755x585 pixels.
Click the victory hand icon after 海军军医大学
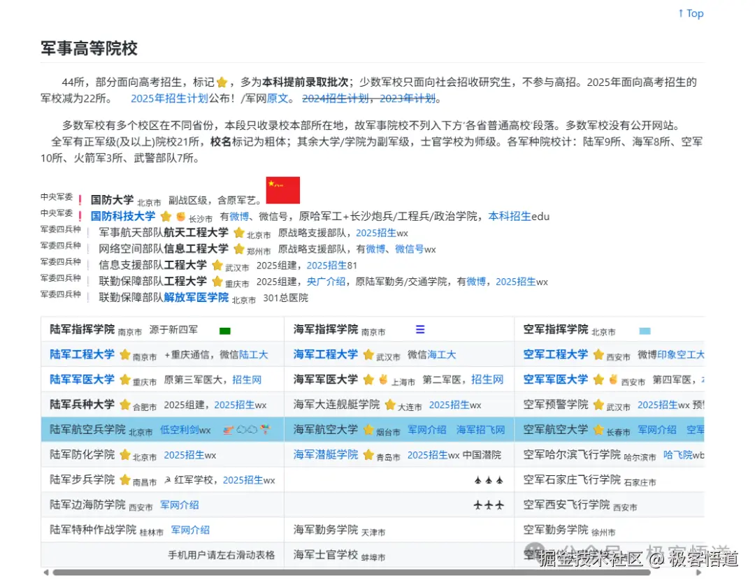pos(383,380)
